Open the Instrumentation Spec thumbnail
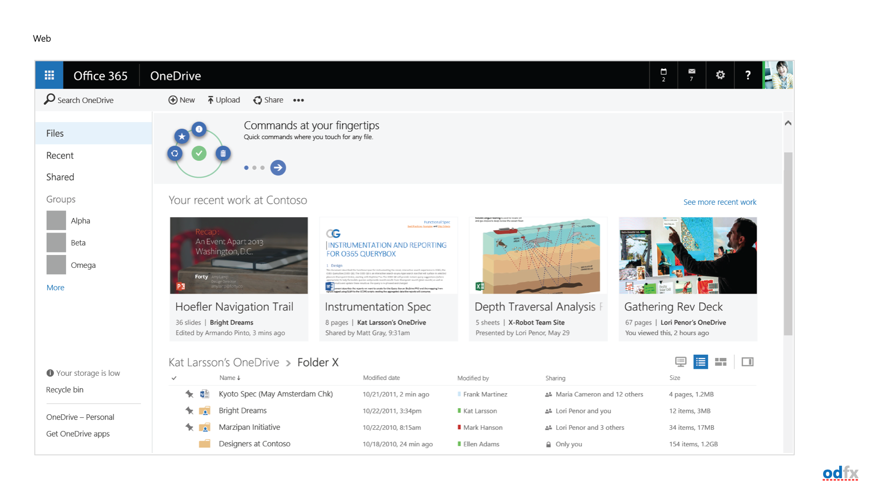Image resolution: width=873 pixels, height=491 pixels. (388, 256)
